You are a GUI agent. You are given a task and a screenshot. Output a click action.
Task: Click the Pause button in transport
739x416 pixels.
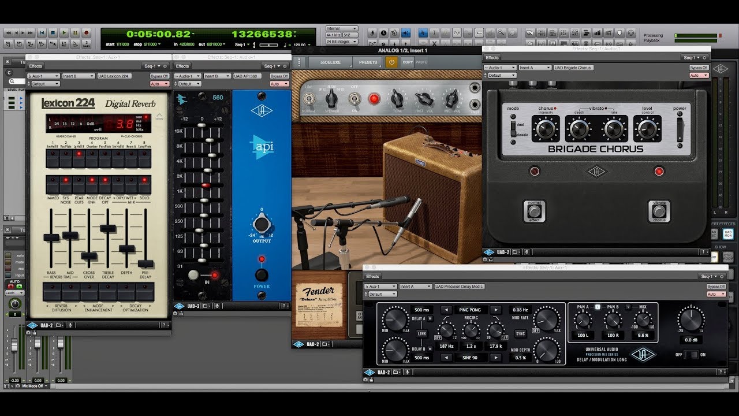point(75,33)
